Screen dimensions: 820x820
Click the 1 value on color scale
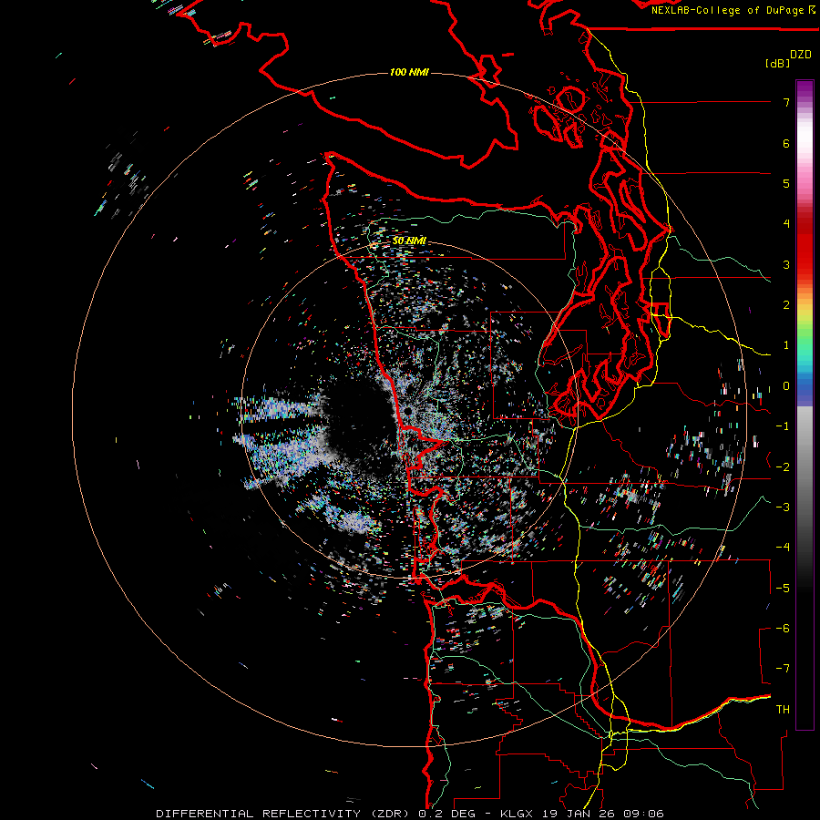[786, 345]
